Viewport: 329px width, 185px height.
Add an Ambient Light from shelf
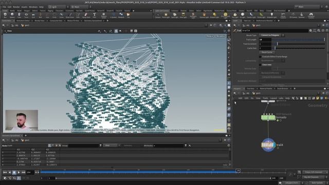272,15
